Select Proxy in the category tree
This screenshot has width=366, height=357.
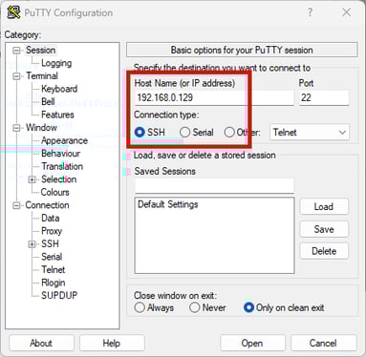pos(52,231)
